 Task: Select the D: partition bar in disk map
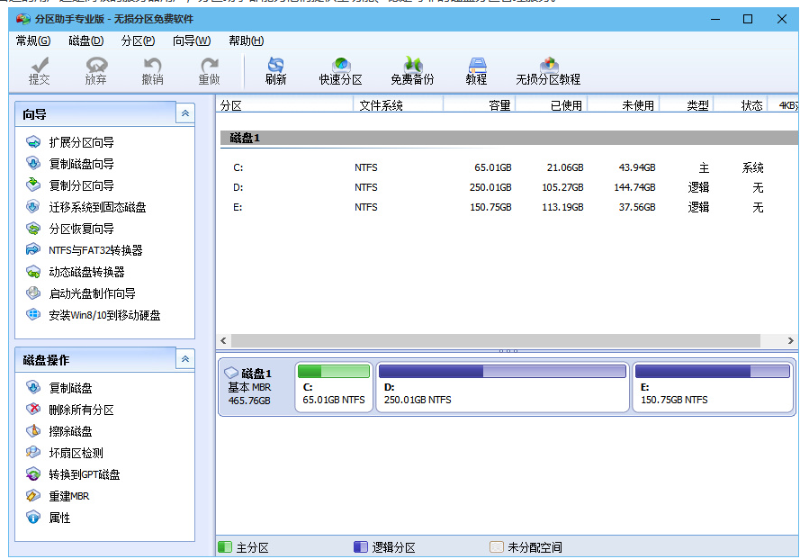(502, 387)
